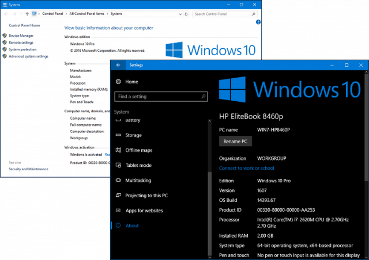Open Connect to work or school link
Viewport: 369px width, 260px height.
246,168
